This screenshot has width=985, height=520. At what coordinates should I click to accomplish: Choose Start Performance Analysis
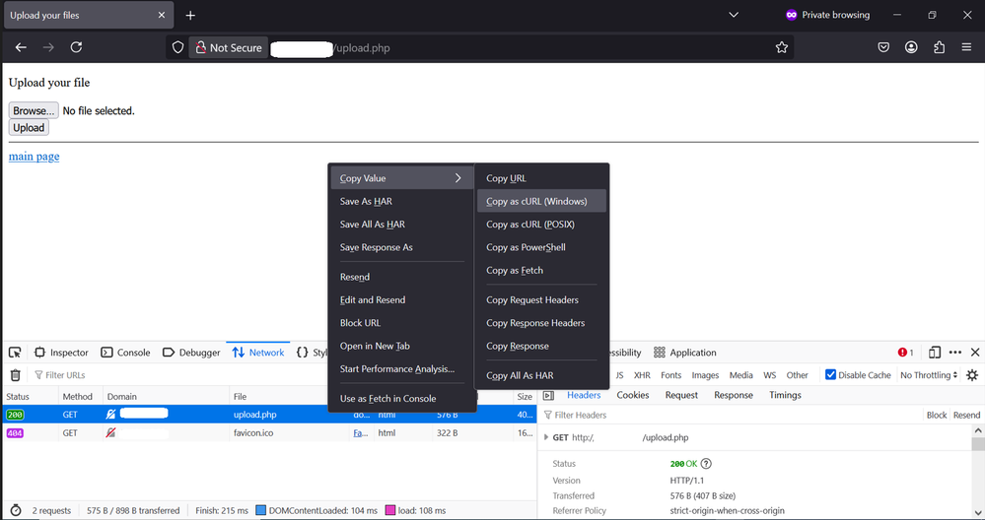(x=402, y=369)
